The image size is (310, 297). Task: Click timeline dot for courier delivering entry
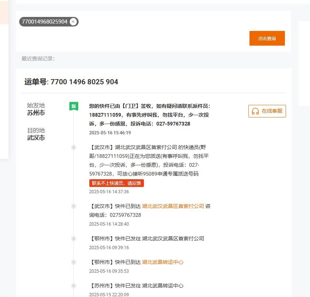(x=73, y=147)
